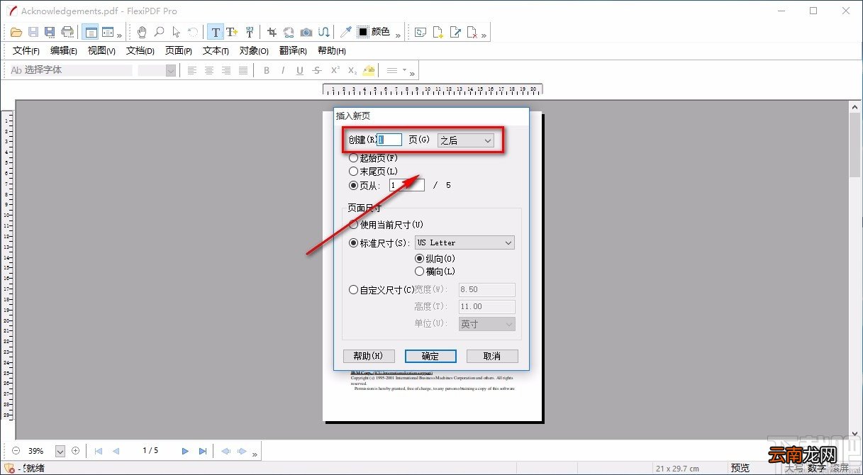Viewport: 863px width, 475px height.
Task: Expand overflow chevron after 颜色
Action: tap(398, 35)
